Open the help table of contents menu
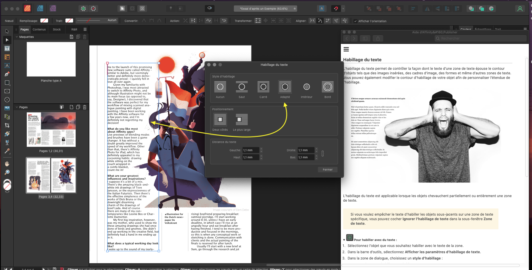532x270 pixels. click(x=346, y=49)
